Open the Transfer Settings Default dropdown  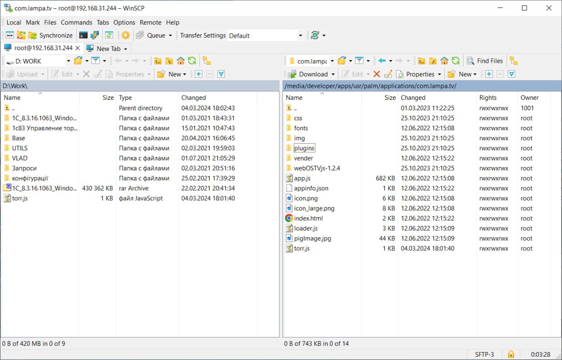tap(300, 36)
